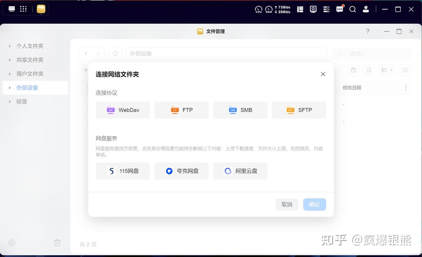Image resolution: width=422 pixels, height=257 pixels.
Task: Choose the 115网盘 cloud drive service
Action: point(123,171)
